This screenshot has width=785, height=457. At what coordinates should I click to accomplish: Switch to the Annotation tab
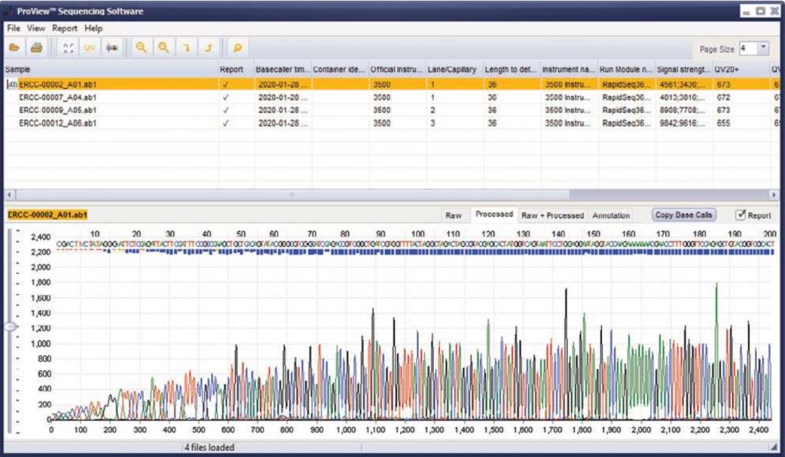coord(611,215)
